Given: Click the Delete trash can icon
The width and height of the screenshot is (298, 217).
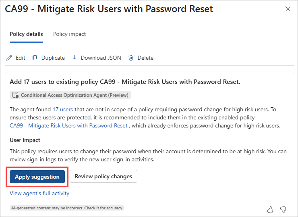Looking at the screenshot, I should tap(131, 58).
